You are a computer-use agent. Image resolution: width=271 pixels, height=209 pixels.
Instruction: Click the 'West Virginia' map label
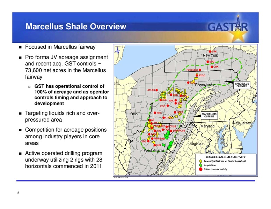(x=154, y=150)
